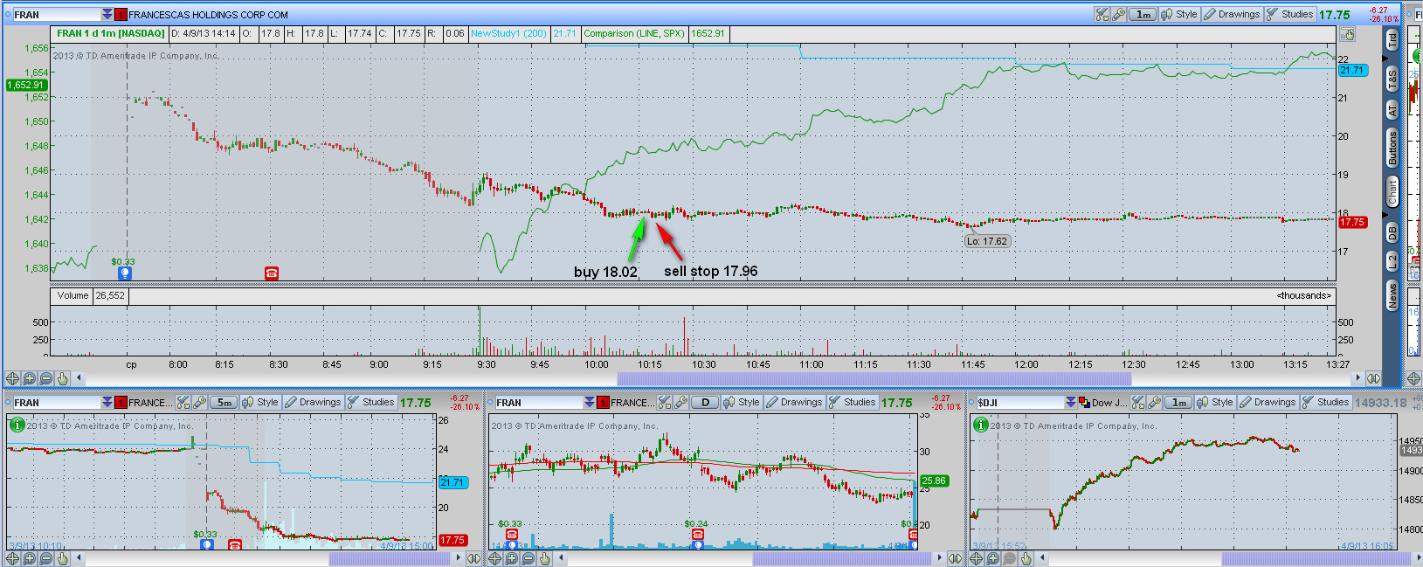Image resolution: width=1423 pixels, height=567 pixels.
Task: Open Style menu in the 5m chart
Action: (260, 402)
